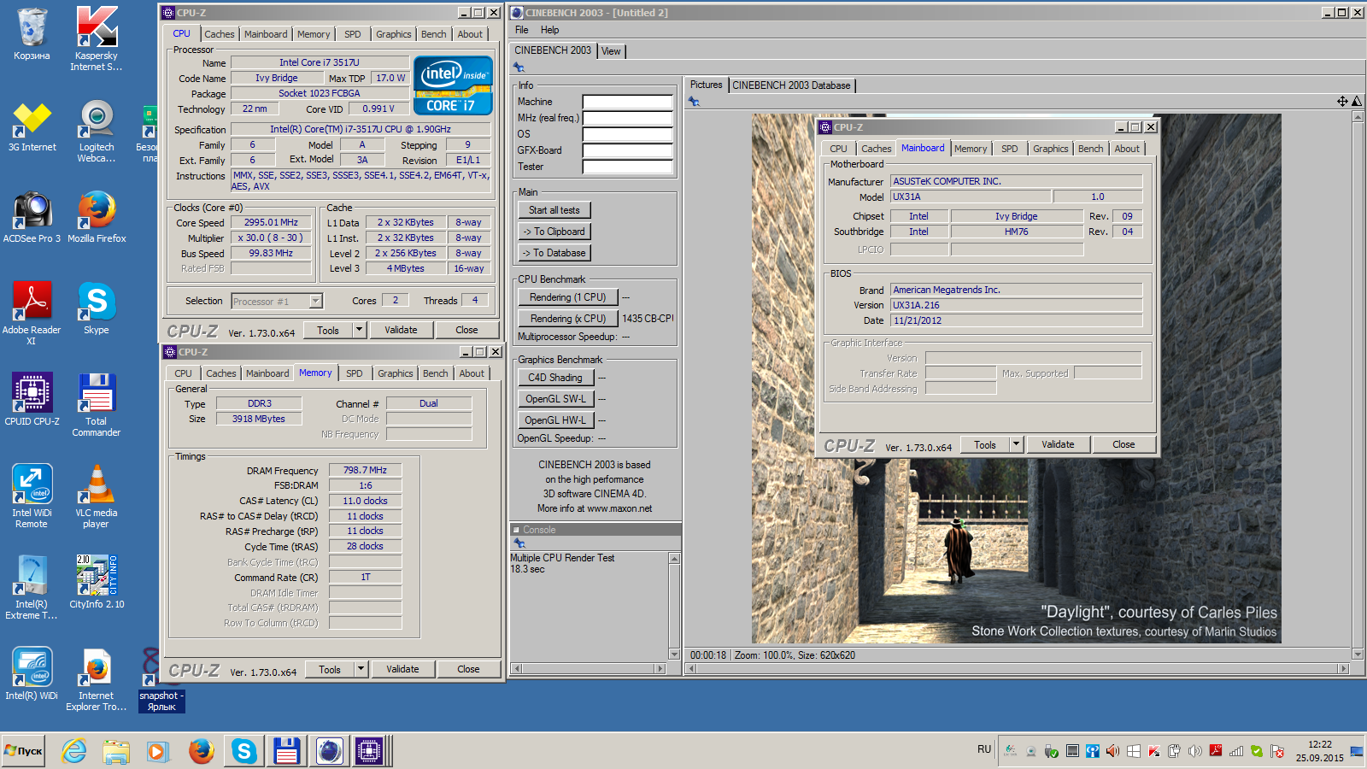Click Validate in top CPU-Z window
This screenshot has width=1367, height=769.
pyautogui.click(x=401, y=330)
